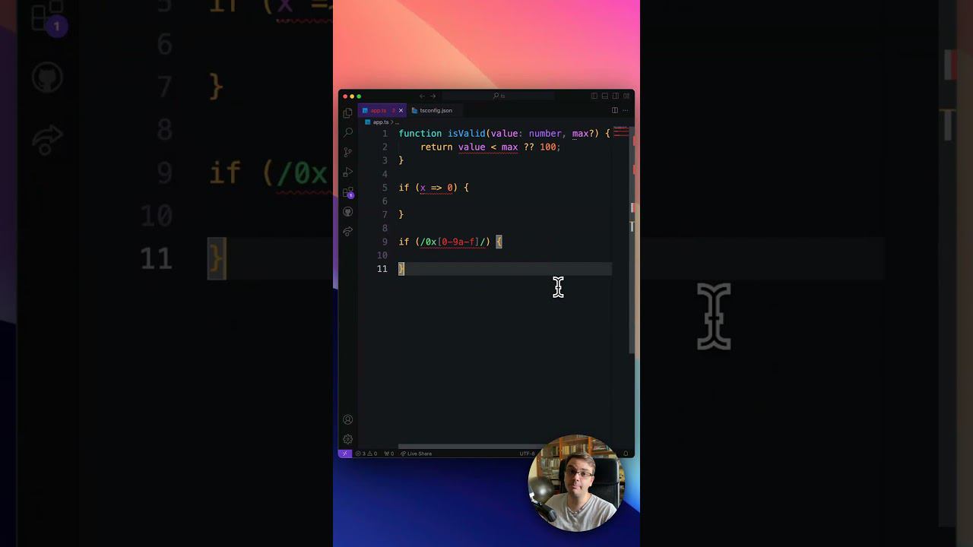Open Run and Debug view
973x547 pixels.
(348, 172)
